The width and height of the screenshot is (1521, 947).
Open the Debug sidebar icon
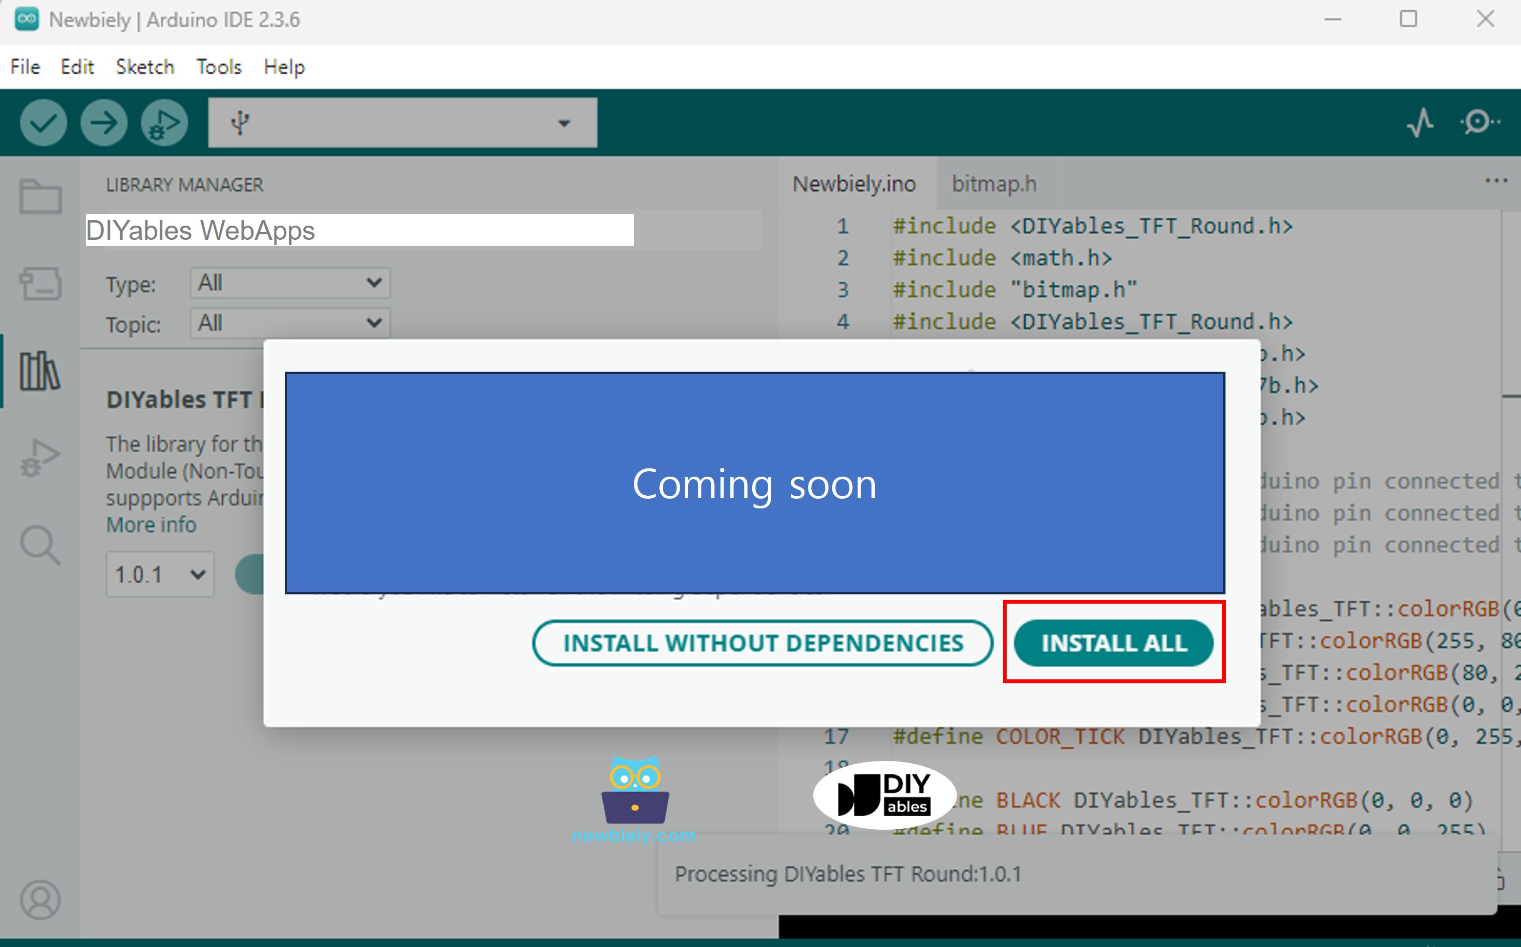pos(40,458)
